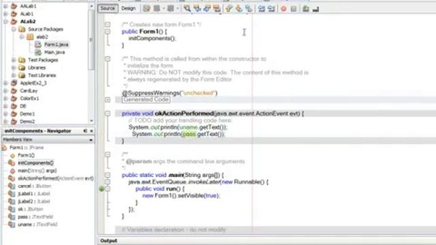Collapse the Form1 constructor comment fold
436x245 pixels.
(x=108, y=24)
